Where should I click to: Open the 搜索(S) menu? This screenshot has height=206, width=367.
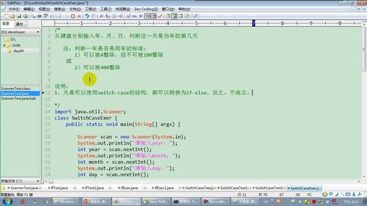coord(60,9)
